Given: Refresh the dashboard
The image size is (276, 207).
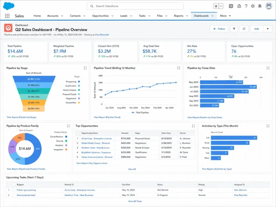Looking at the screenshot, I should tap(244, 29).
